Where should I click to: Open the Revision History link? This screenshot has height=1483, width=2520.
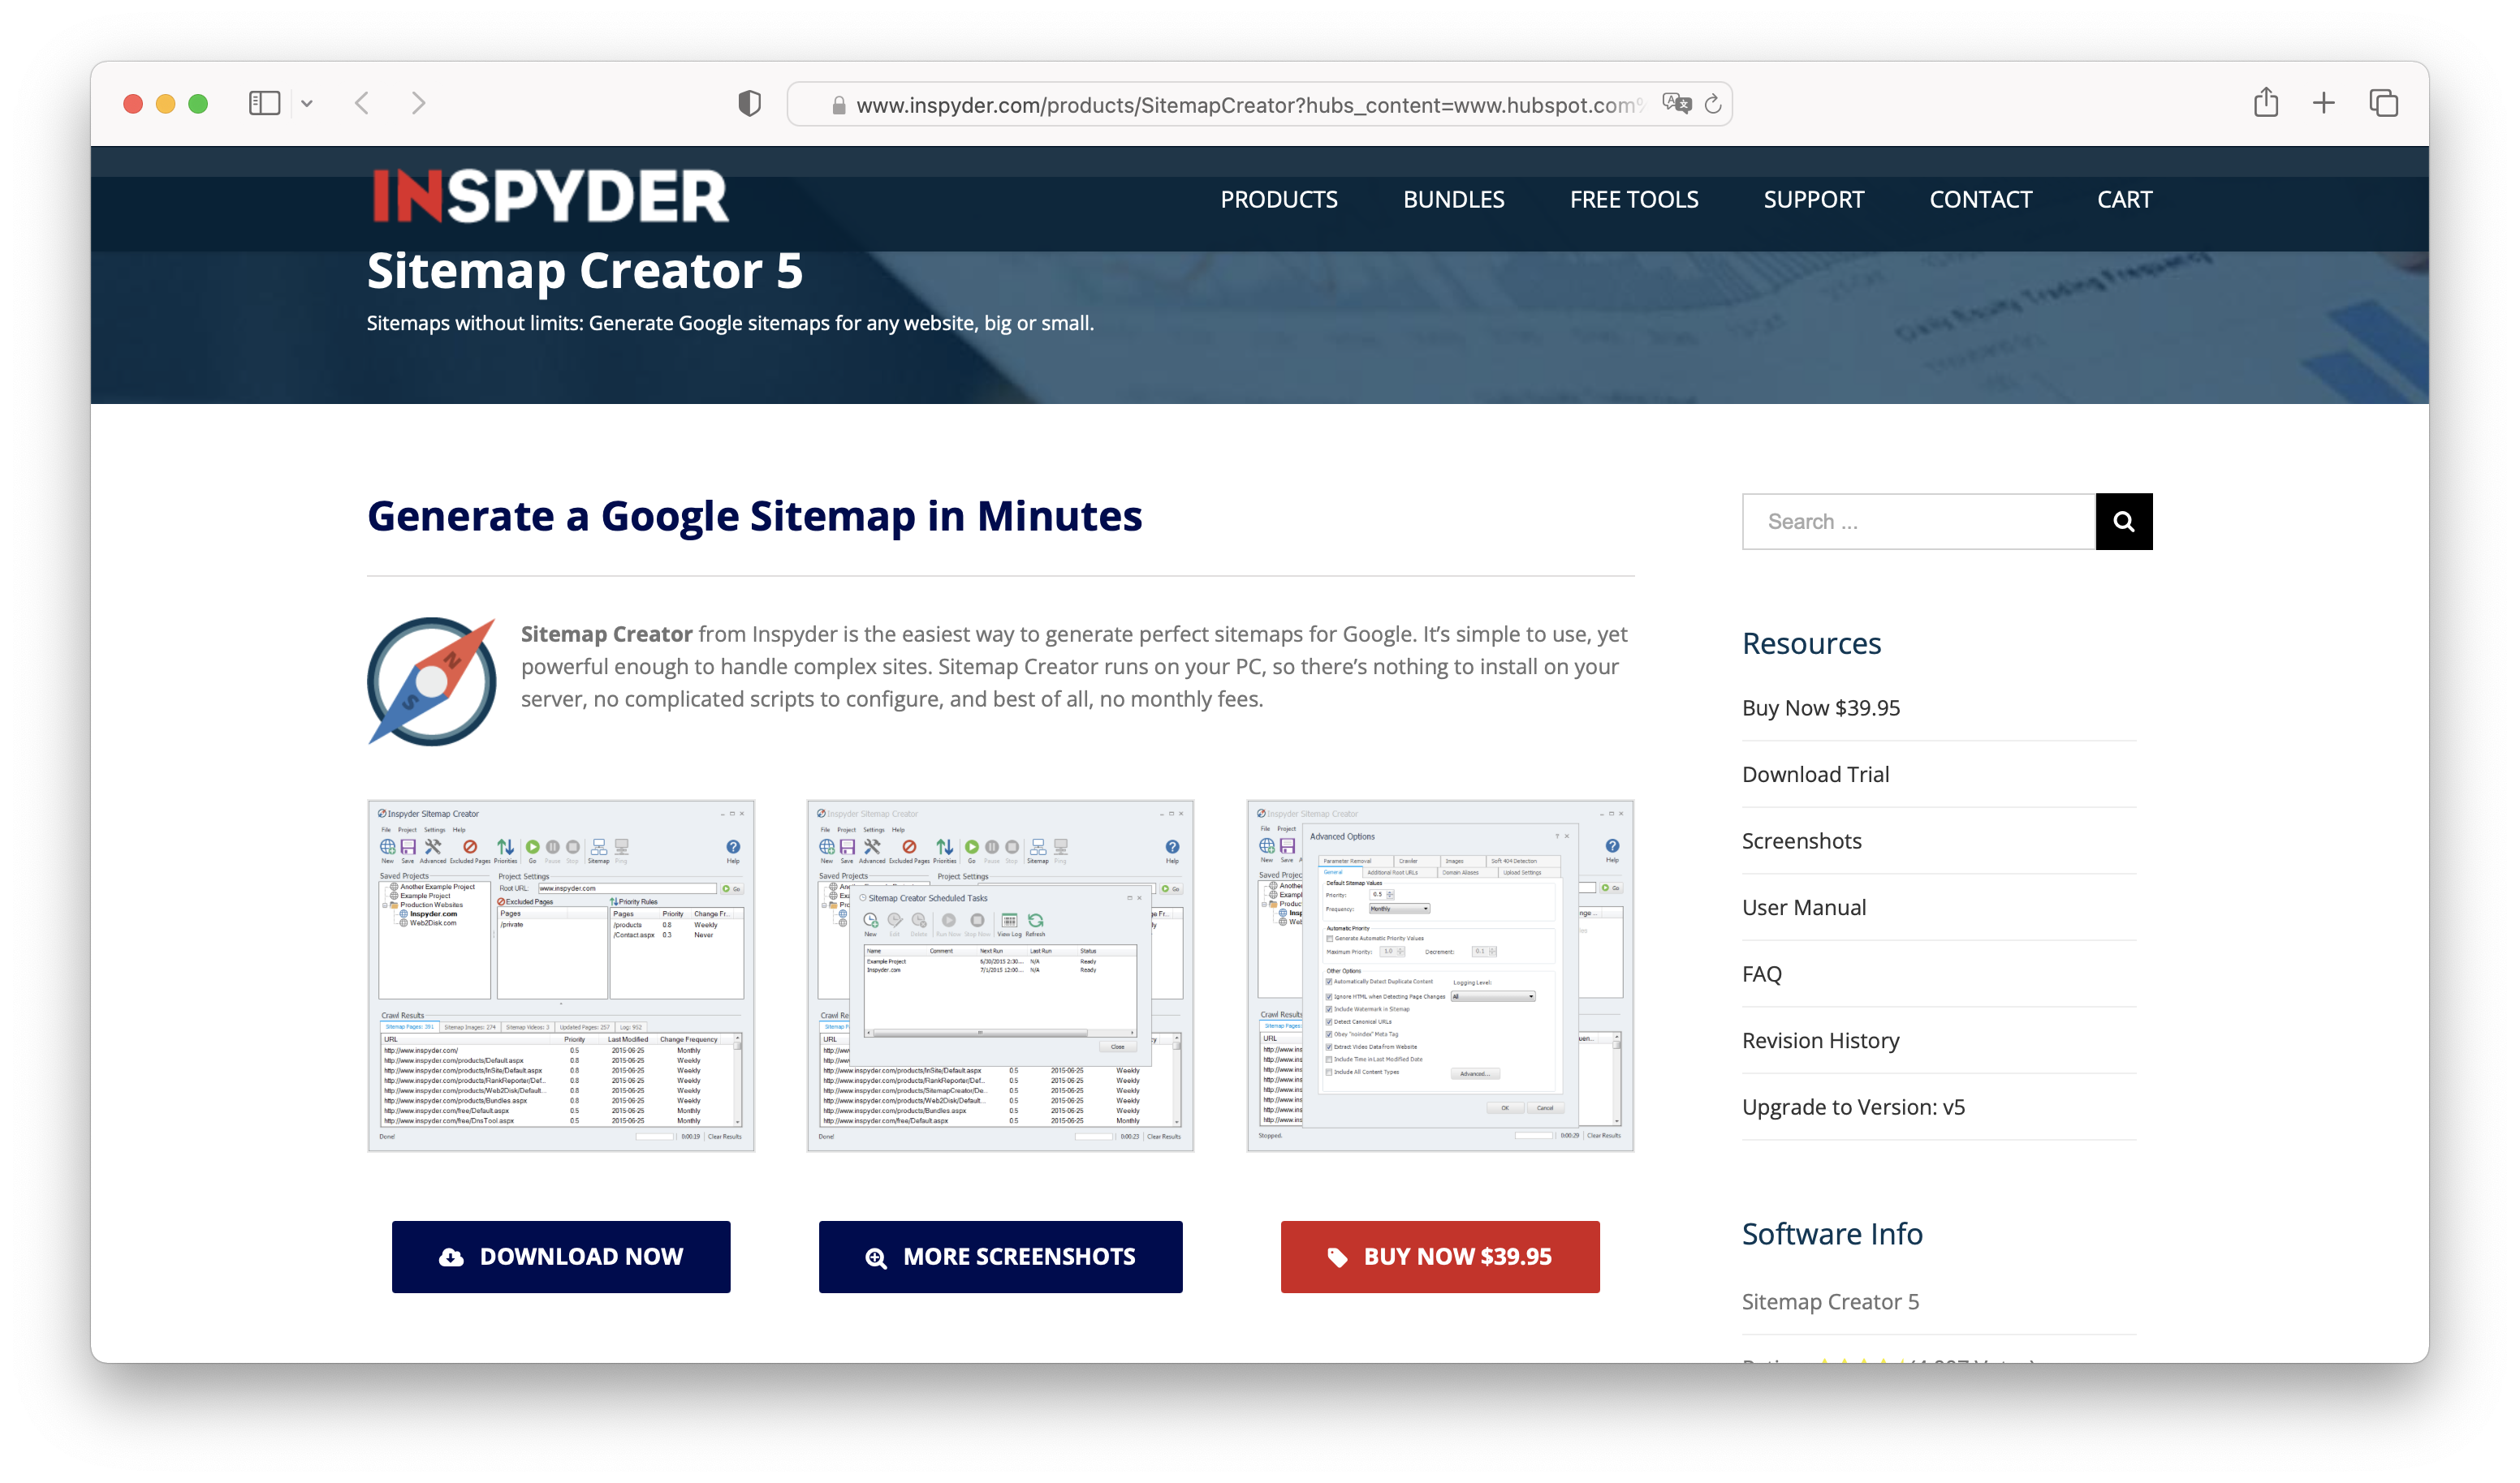click(1820, 1040)
